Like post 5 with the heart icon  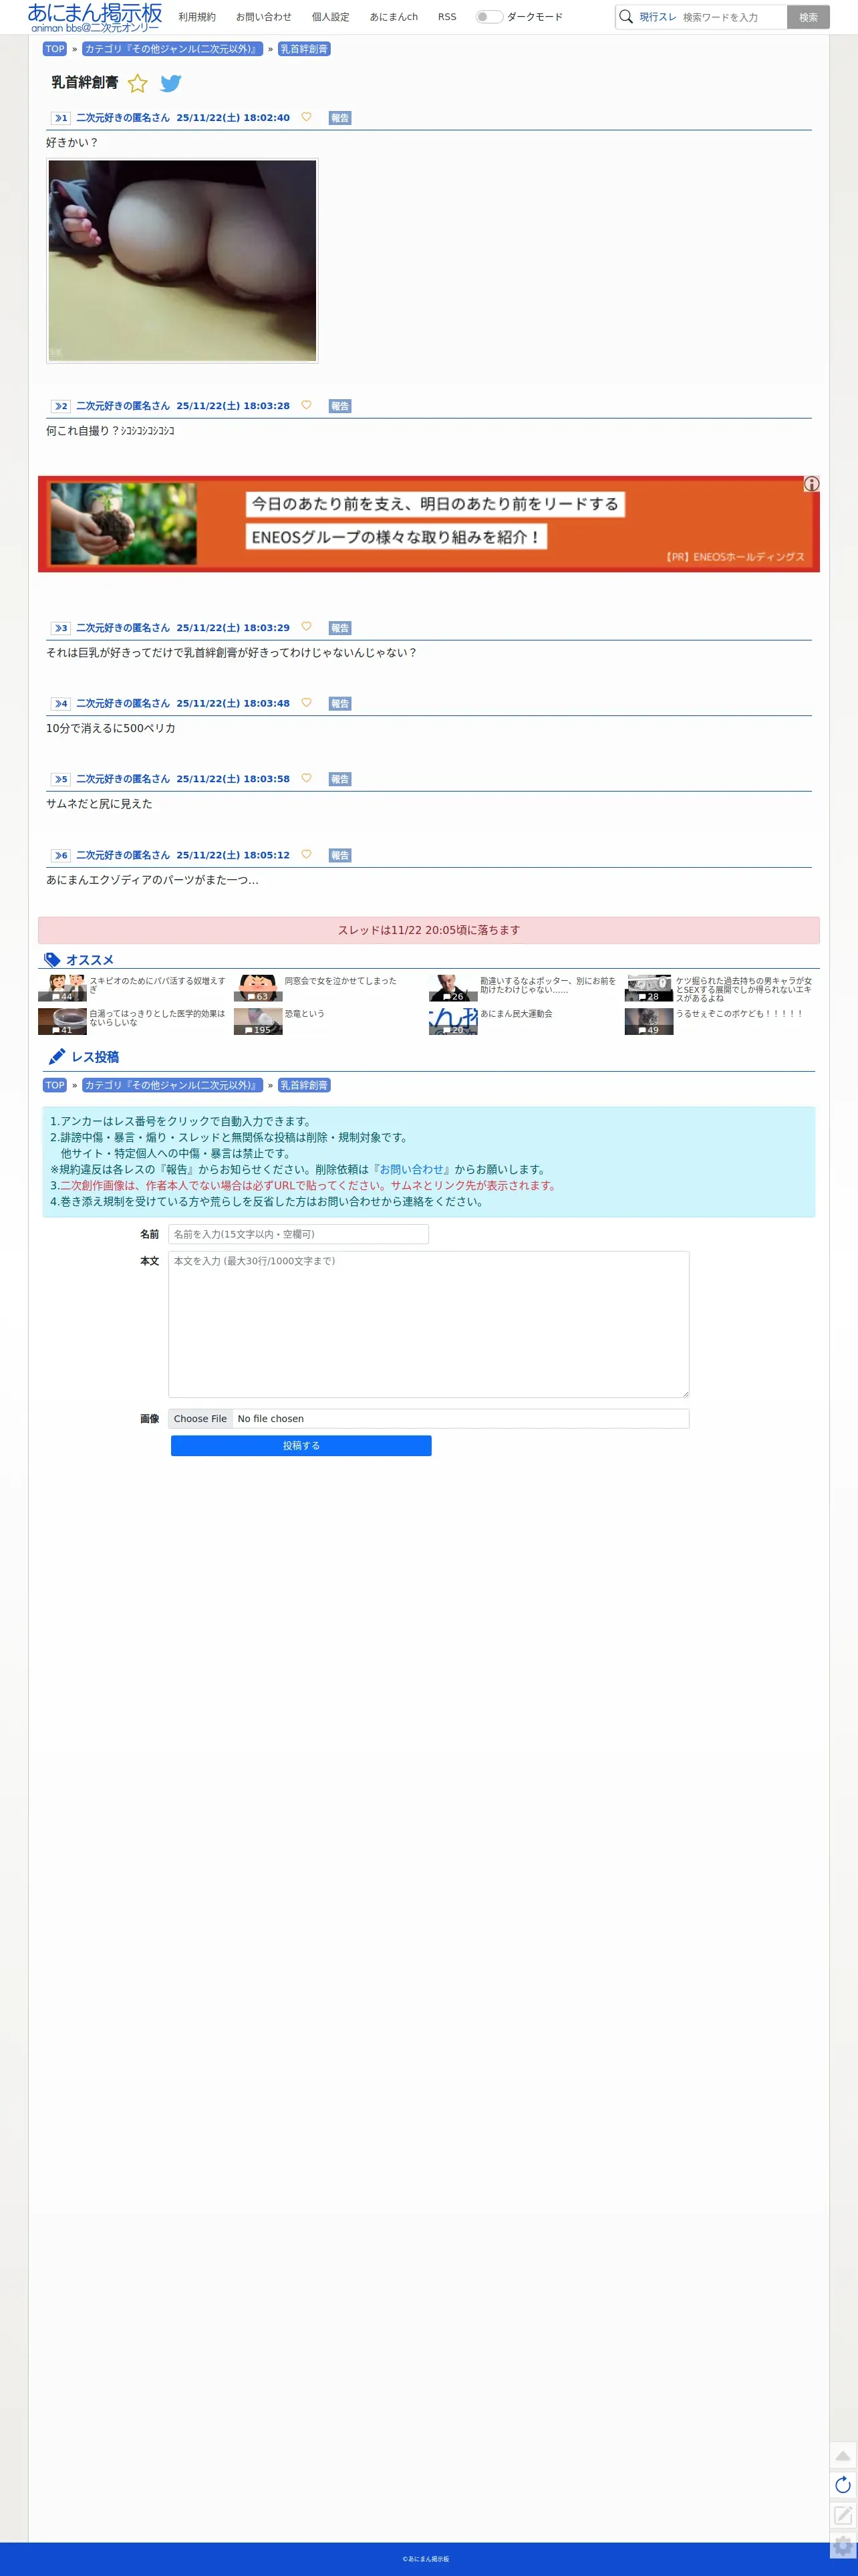pos(306,778)
